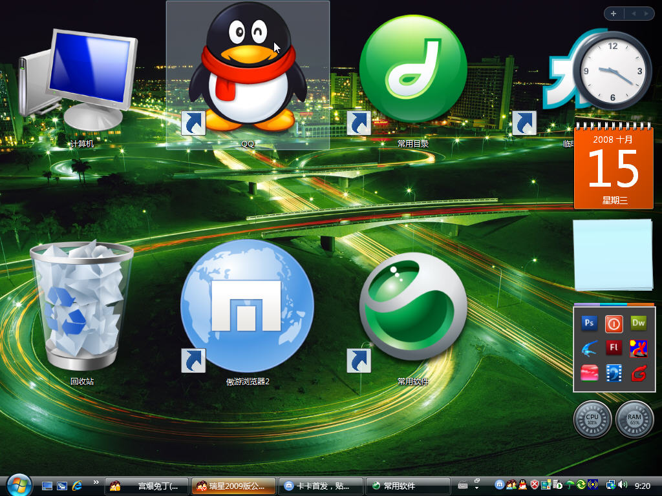Click the purple tab on launcher gadget

coord(586,304)
